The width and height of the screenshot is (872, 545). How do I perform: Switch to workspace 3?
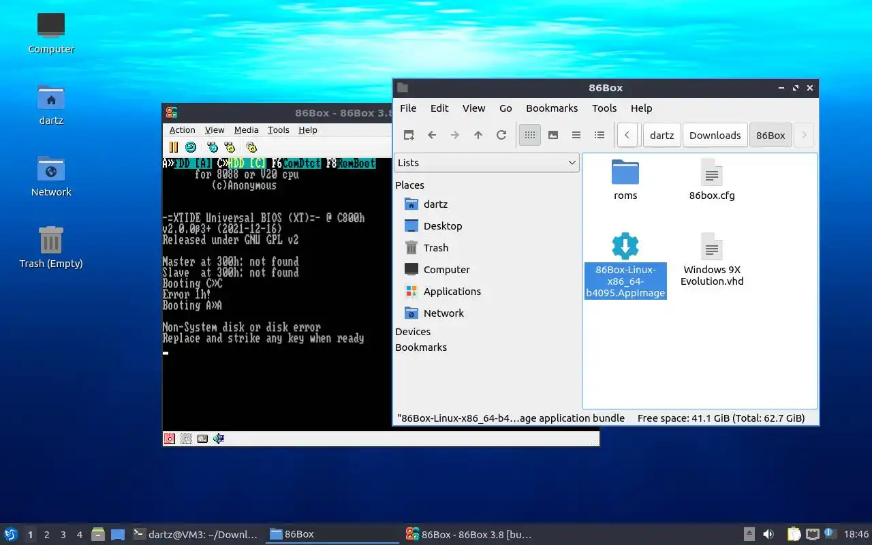pyautogui.click(x=63, y=535)
